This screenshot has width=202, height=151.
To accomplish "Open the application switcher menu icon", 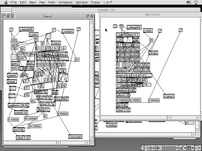I will click(x=196, y=2).
